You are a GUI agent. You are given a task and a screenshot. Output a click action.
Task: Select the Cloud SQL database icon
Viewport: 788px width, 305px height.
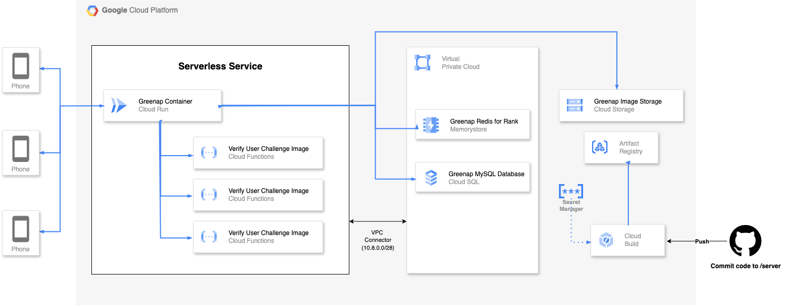pyautogui.click(x=431, y=178)
